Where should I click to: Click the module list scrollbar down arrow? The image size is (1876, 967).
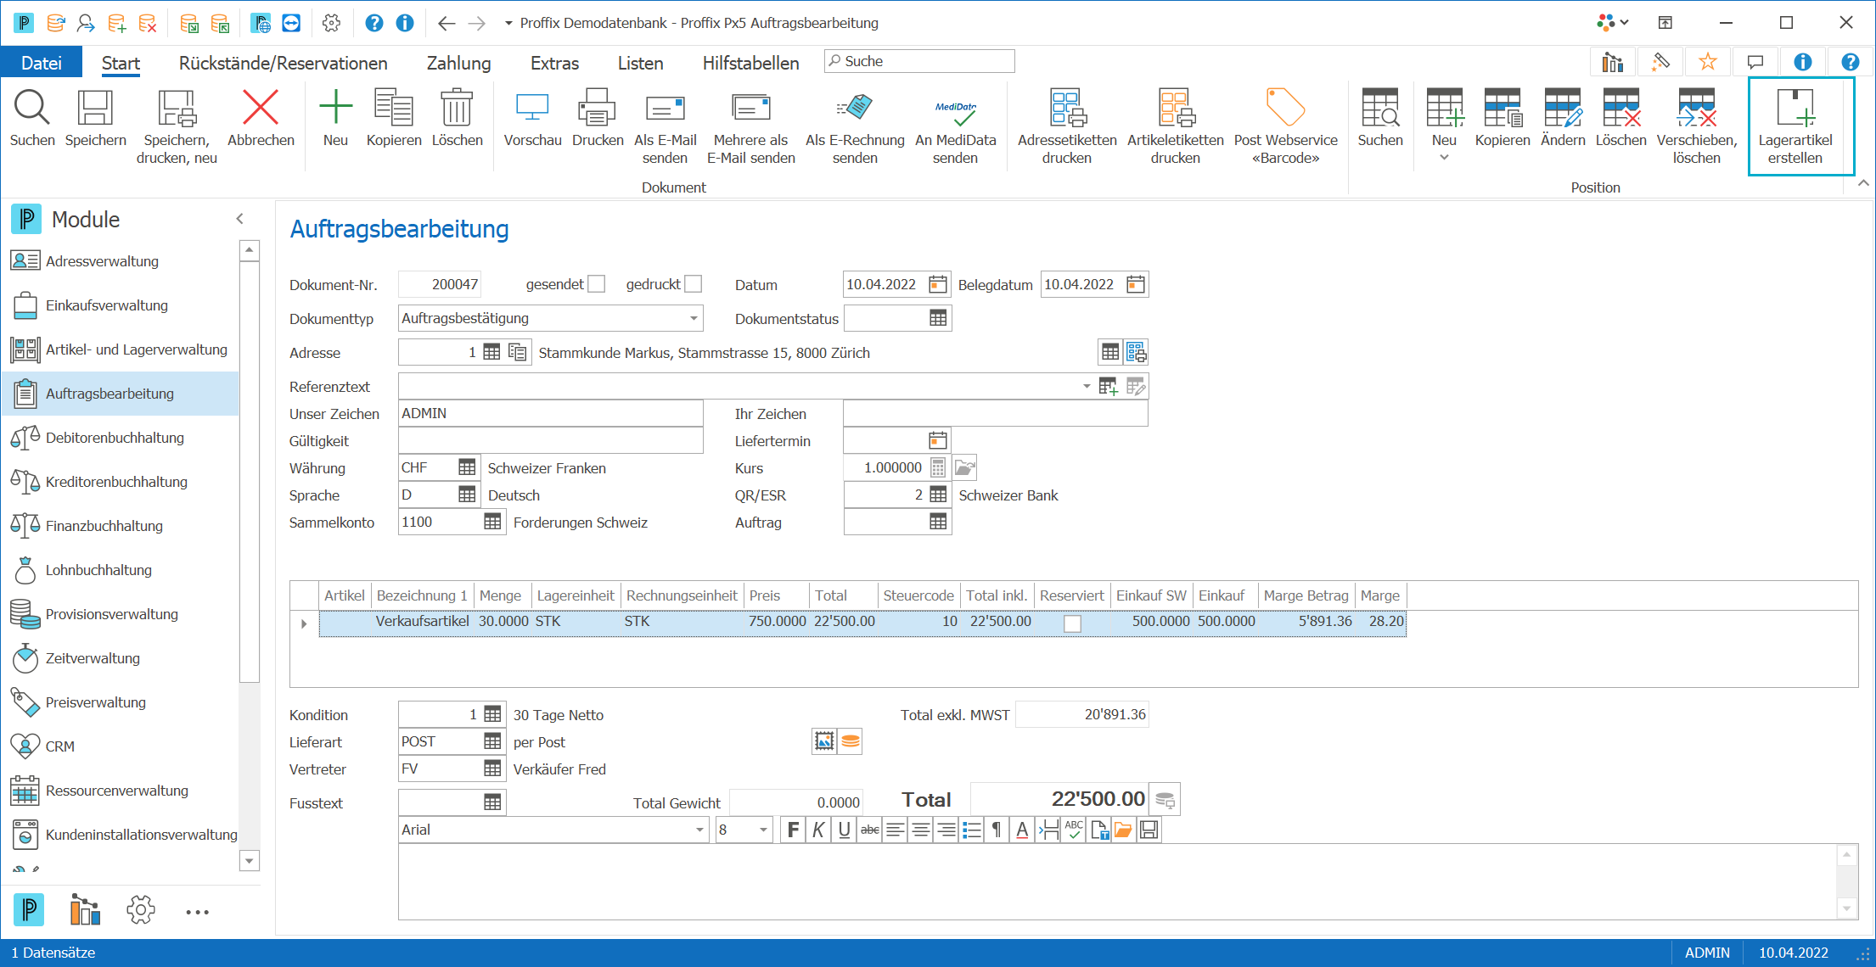coord(249,861)
